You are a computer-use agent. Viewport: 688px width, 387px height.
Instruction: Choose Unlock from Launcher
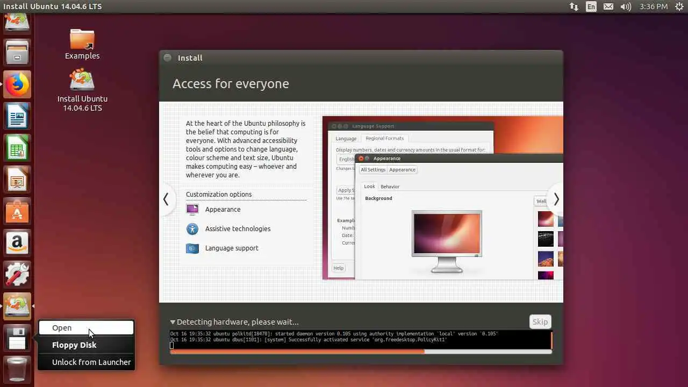(x=86, y=362)
